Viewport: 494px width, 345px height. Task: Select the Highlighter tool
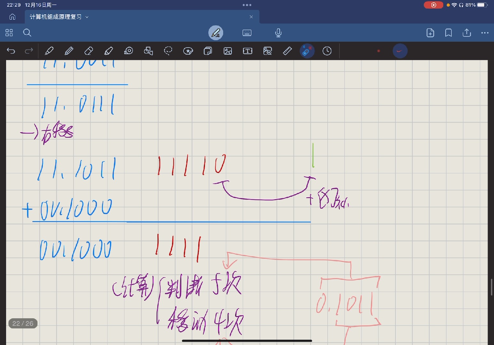point(109,51)
